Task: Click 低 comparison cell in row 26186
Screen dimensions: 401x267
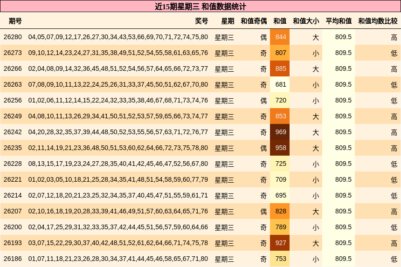Action: (394, 259)
